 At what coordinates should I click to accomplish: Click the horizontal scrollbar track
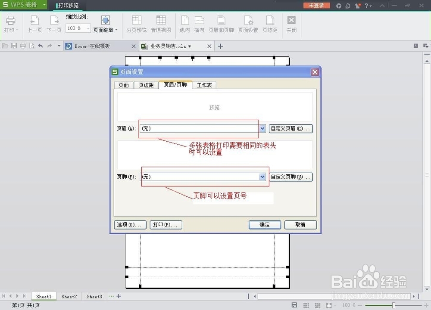(x=334, y=296)
